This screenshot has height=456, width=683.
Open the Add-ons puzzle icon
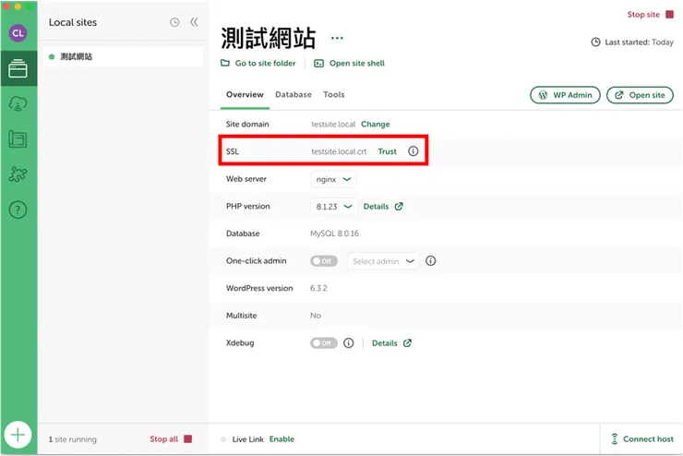[x=18, y=174]
